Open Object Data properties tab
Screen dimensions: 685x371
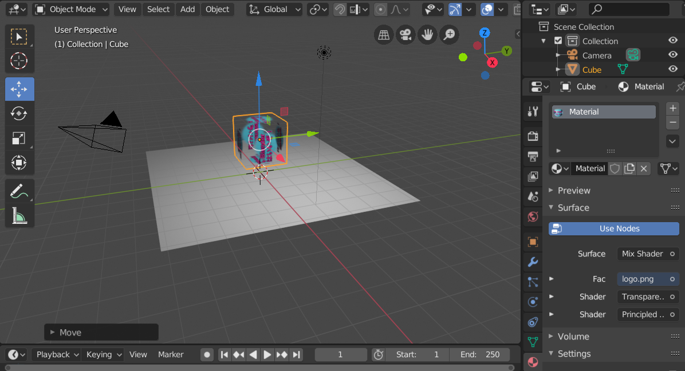[x=533, y=342]
